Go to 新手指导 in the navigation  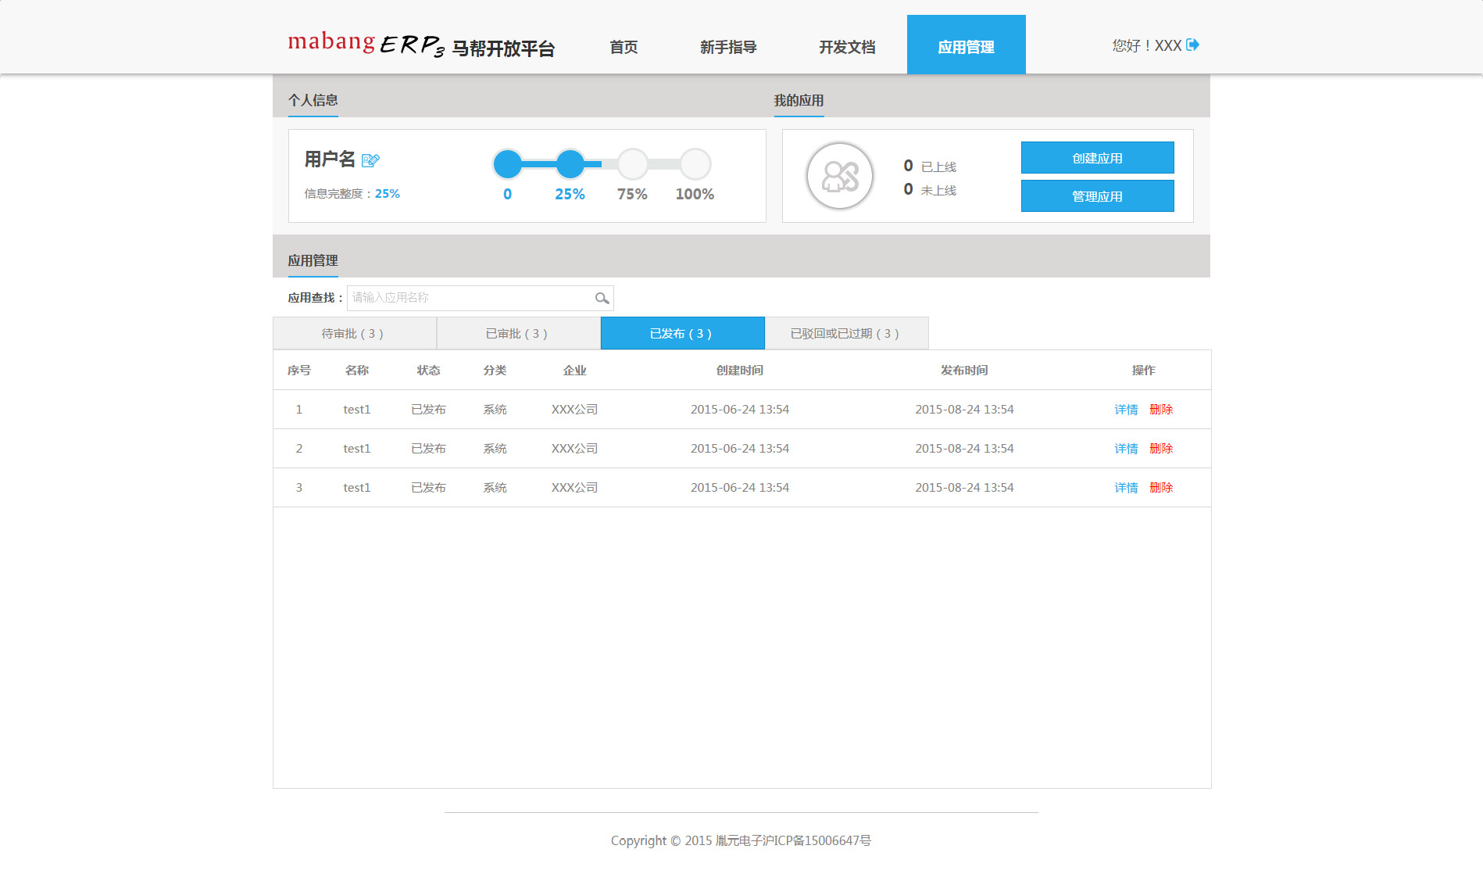tap(728, 47)
